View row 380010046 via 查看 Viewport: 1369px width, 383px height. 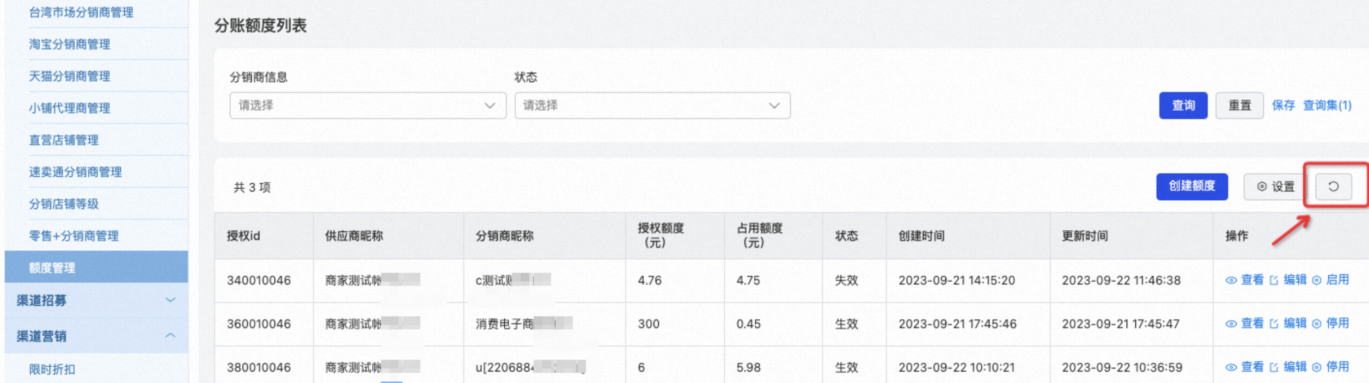(1244, 367)
